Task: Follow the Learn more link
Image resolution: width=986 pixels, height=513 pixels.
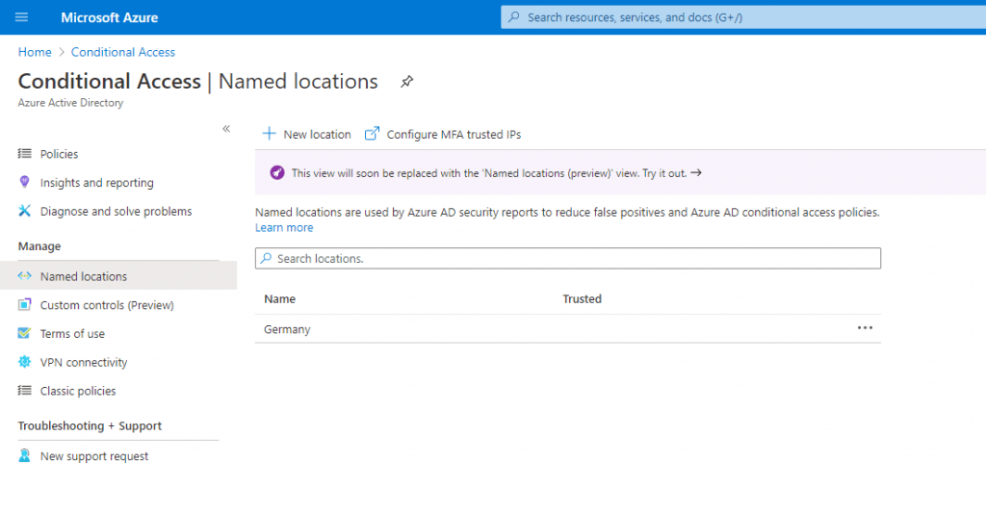Action: (284, 227)
